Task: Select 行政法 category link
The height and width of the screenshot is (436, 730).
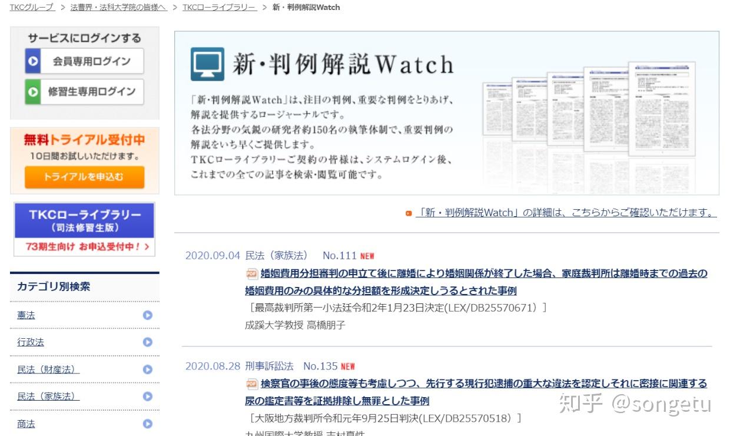Action: click(31, 342)
